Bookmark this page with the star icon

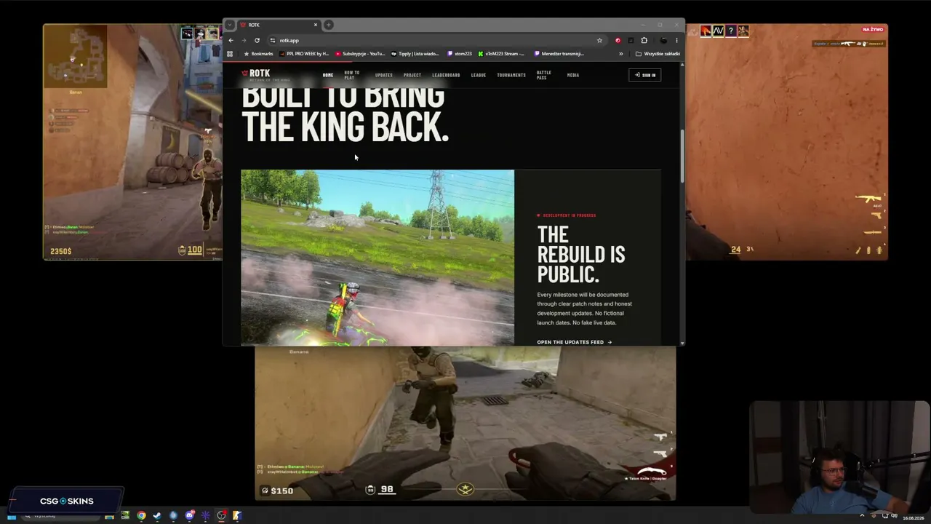pos(599,40)
